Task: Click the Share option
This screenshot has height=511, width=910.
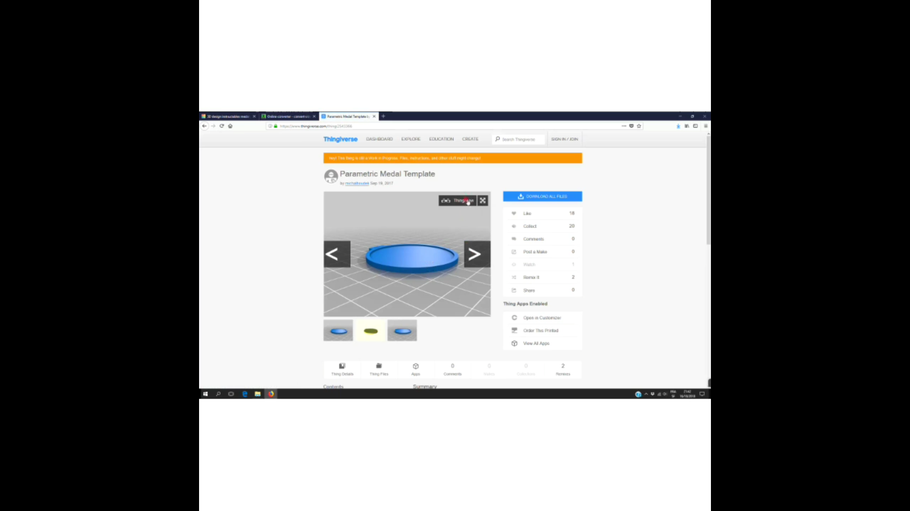Action: [543, 290]
